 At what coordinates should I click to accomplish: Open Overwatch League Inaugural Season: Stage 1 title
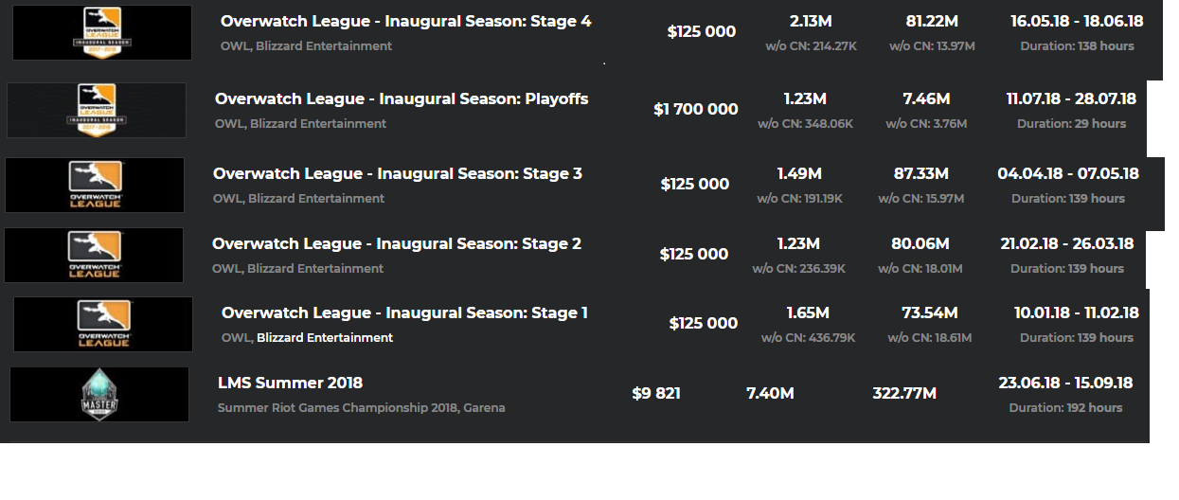(x=404, y=312)
